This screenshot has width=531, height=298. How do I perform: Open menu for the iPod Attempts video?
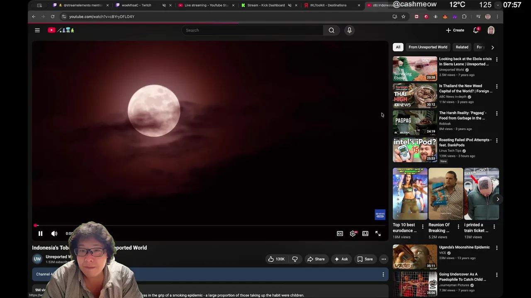coord(497,140)
